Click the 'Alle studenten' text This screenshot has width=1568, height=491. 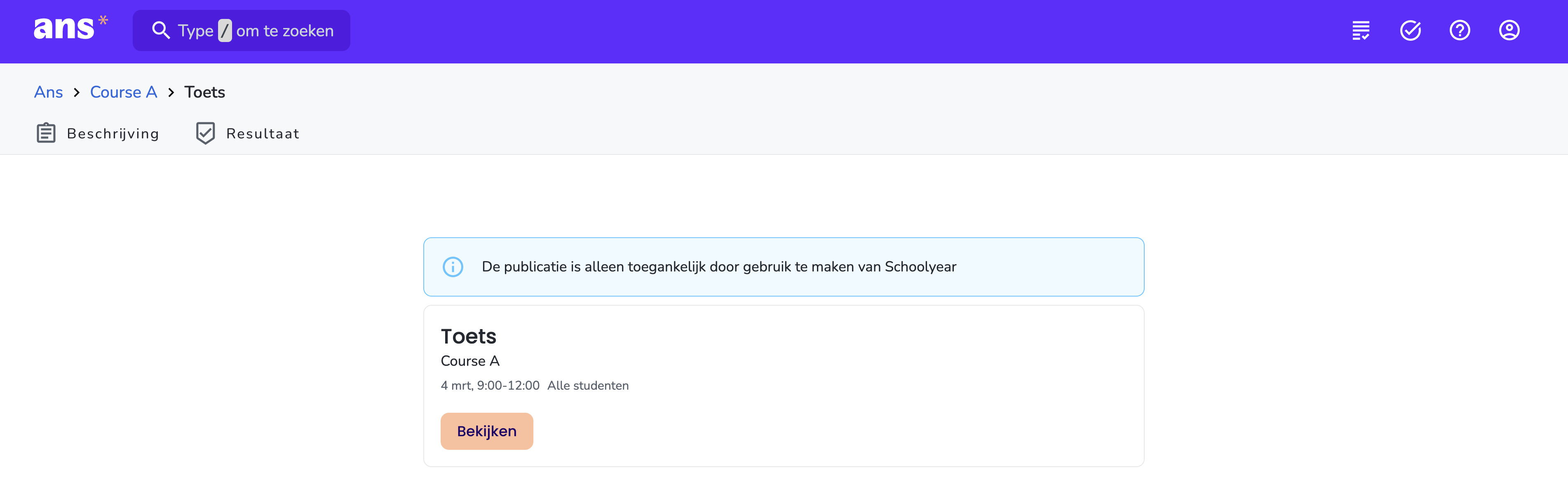pos(588,386)
